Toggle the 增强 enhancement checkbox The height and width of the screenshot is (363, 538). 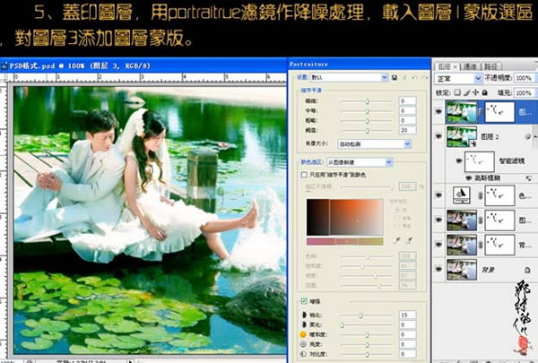(x=304, y=301)
